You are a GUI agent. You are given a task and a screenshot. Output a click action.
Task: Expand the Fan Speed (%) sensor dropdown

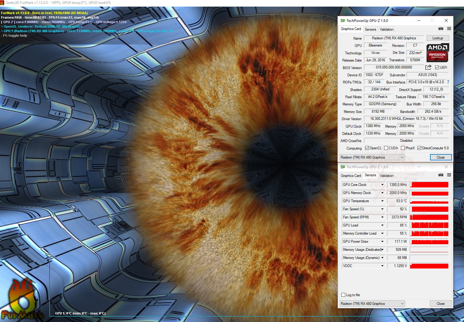click(382, 209)
